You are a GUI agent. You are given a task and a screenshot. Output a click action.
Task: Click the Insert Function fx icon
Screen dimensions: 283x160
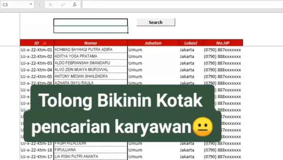coord(75,5)
